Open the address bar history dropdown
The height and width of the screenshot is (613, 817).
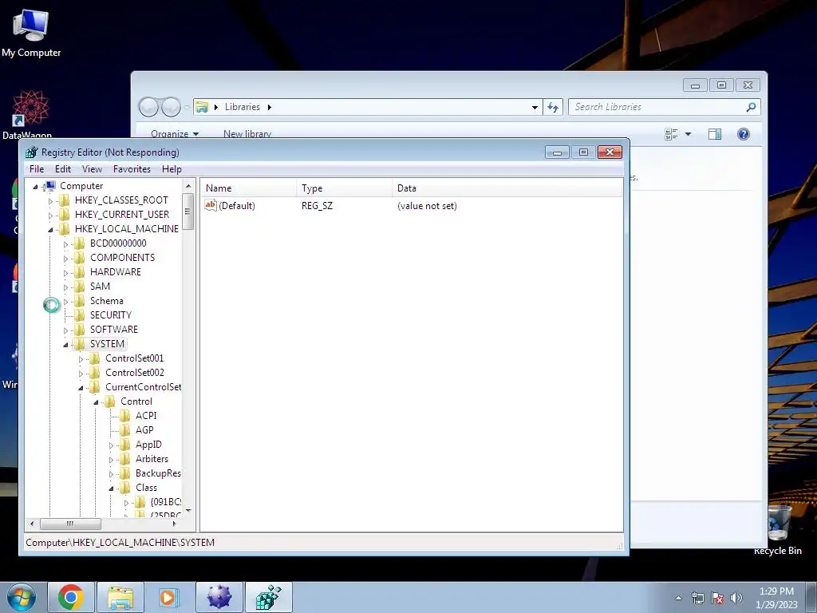point(535,108)
